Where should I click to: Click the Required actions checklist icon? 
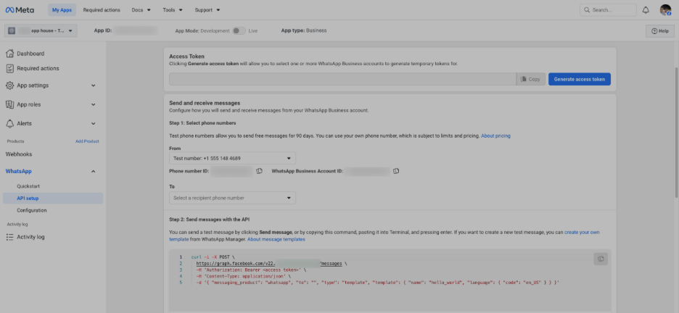tap(10, 68)
